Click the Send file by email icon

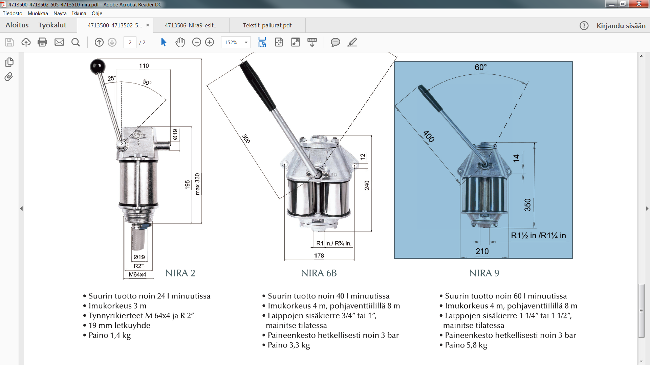(59, 42)
